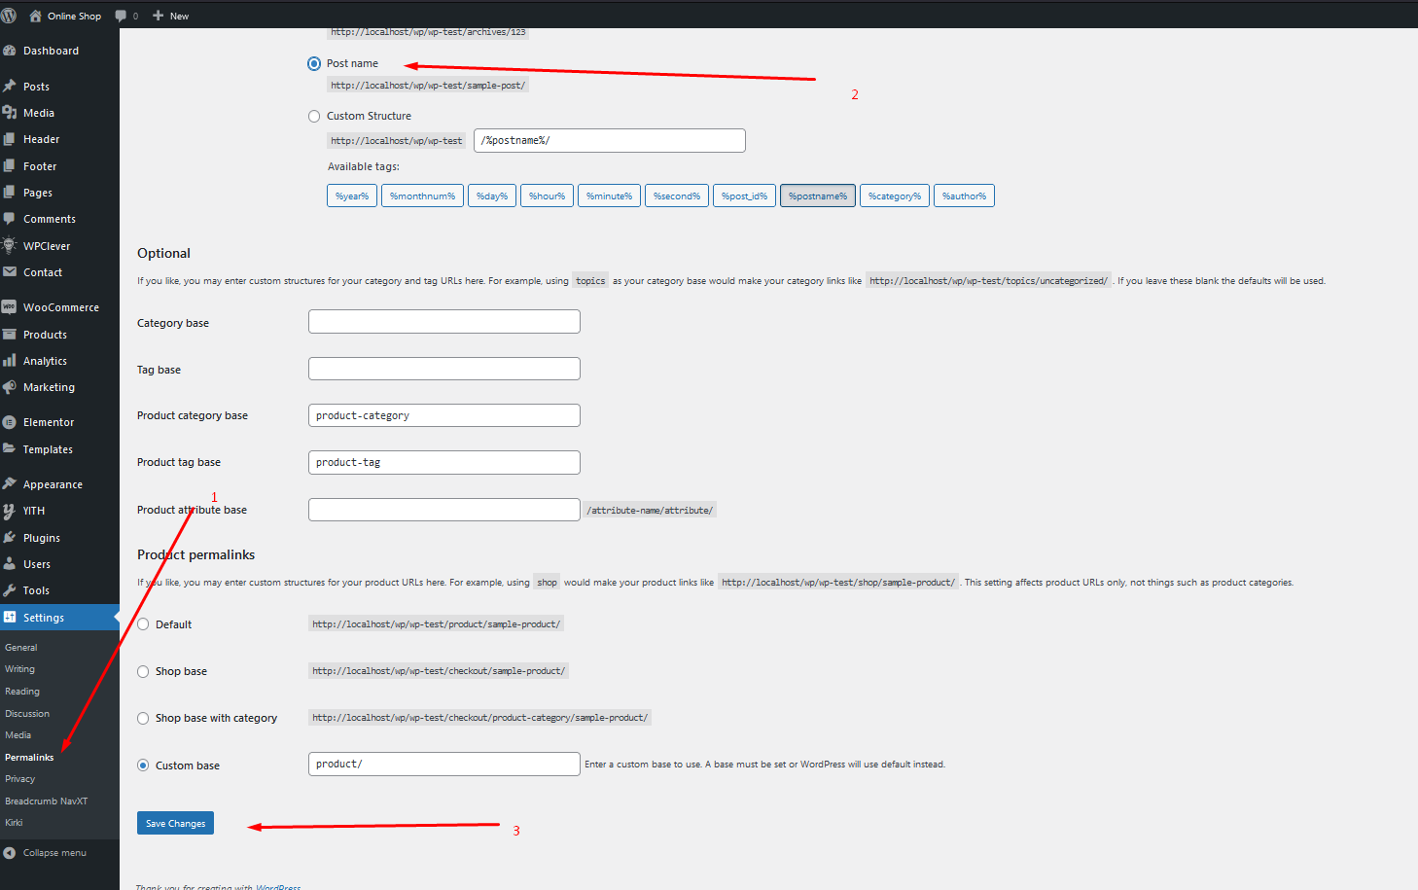The height and width of the screenshot is (890, 1418).
Task: Open Appearance paintbrush icon
Action: tap(10, 484)
